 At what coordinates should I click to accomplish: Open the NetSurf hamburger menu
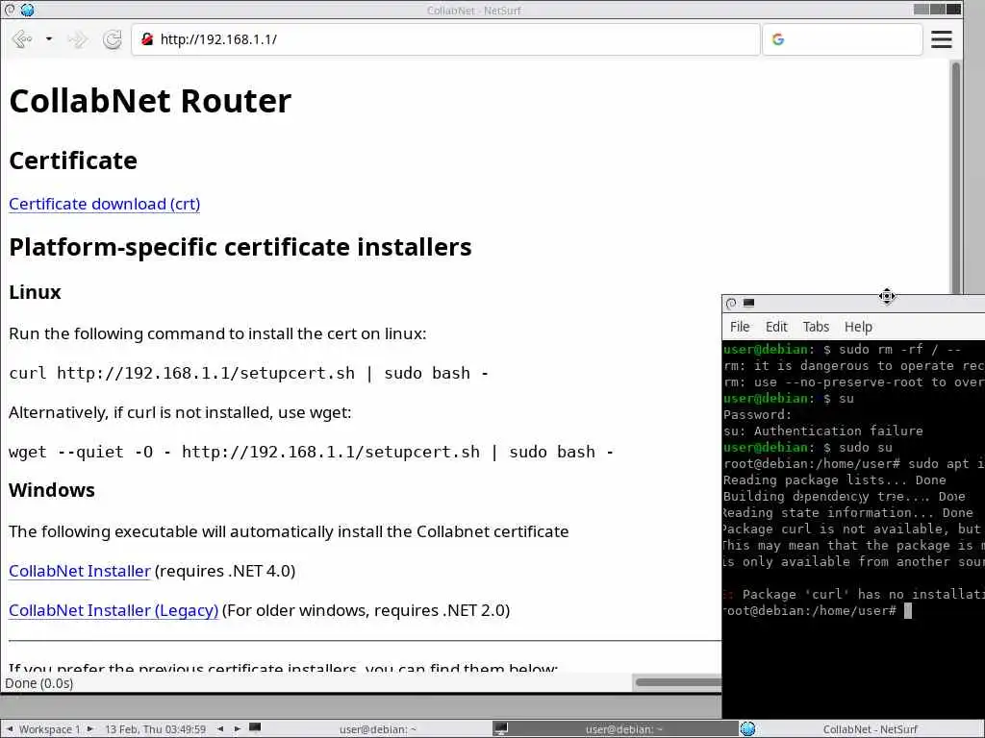coord(941,39)
